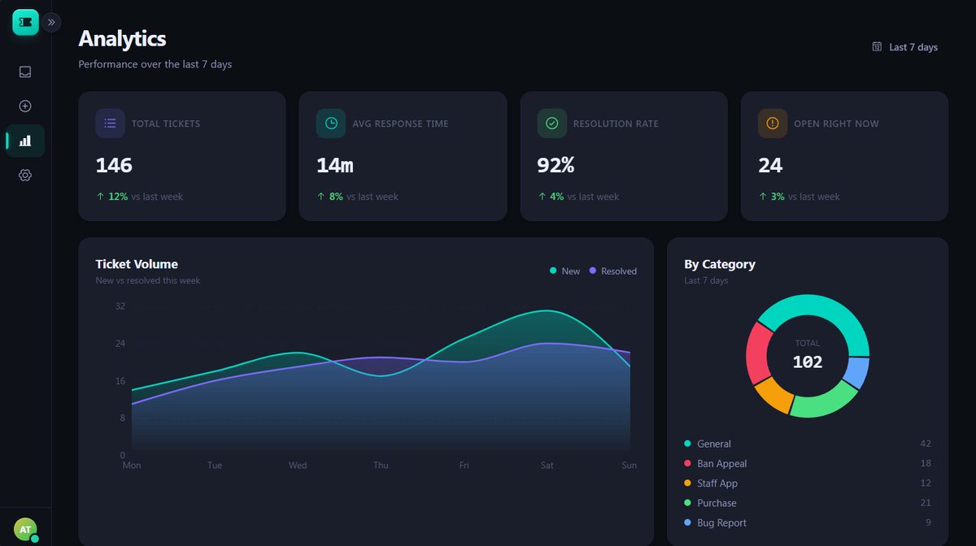This screenshot has height=546, width=976.
Task: Click the green Purchase donut segment
Action: [x=823, y=404]
